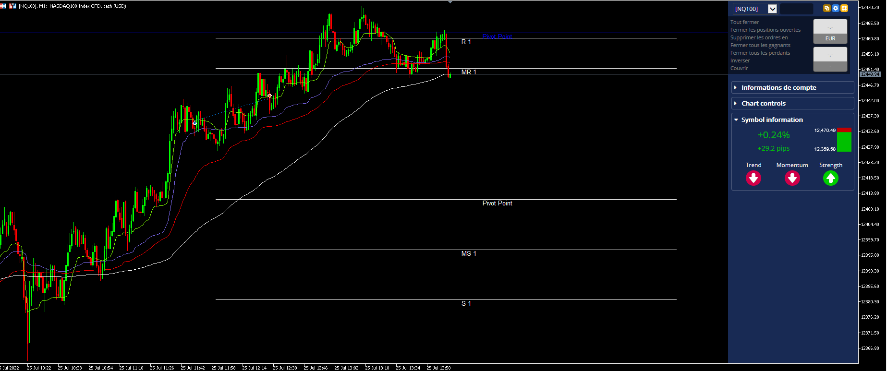Collapse the Symbol information section
Screen dimensions: 887x371
pos(792,120)
